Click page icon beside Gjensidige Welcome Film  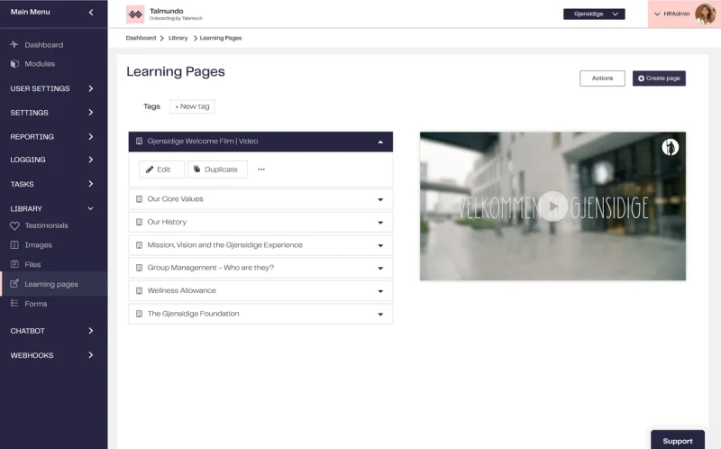coord(139,142)
